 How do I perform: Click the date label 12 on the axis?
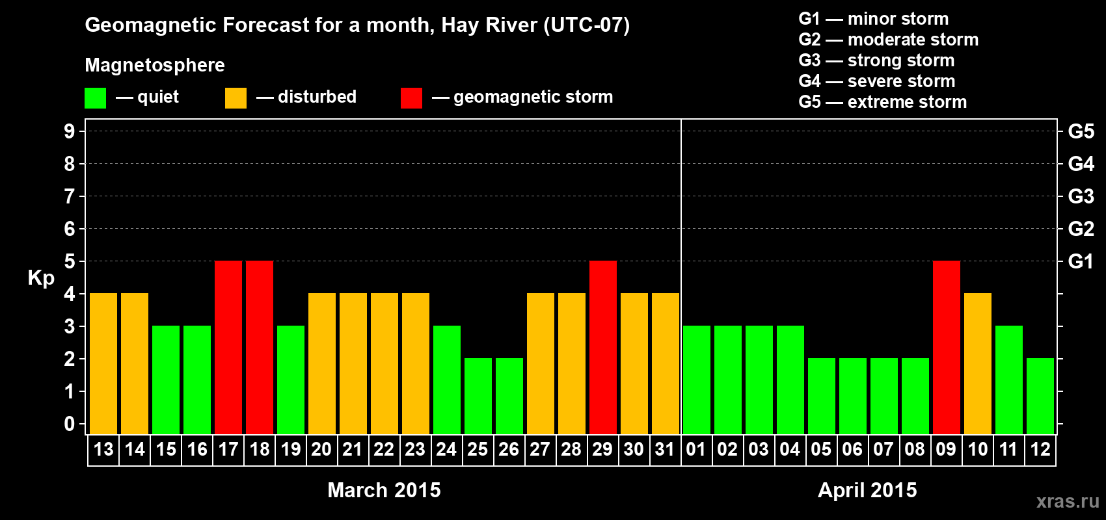click(1040, 449)
